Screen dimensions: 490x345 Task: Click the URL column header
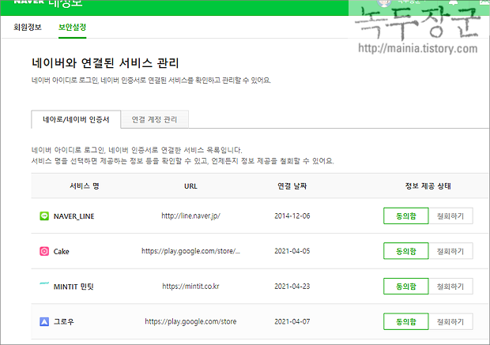point(190,186)
